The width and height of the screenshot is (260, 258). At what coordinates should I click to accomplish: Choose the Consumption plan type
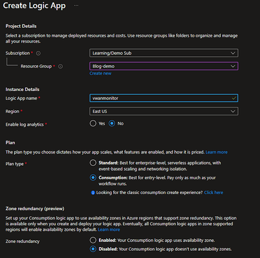pyautogui.click(x=93, y=177)
